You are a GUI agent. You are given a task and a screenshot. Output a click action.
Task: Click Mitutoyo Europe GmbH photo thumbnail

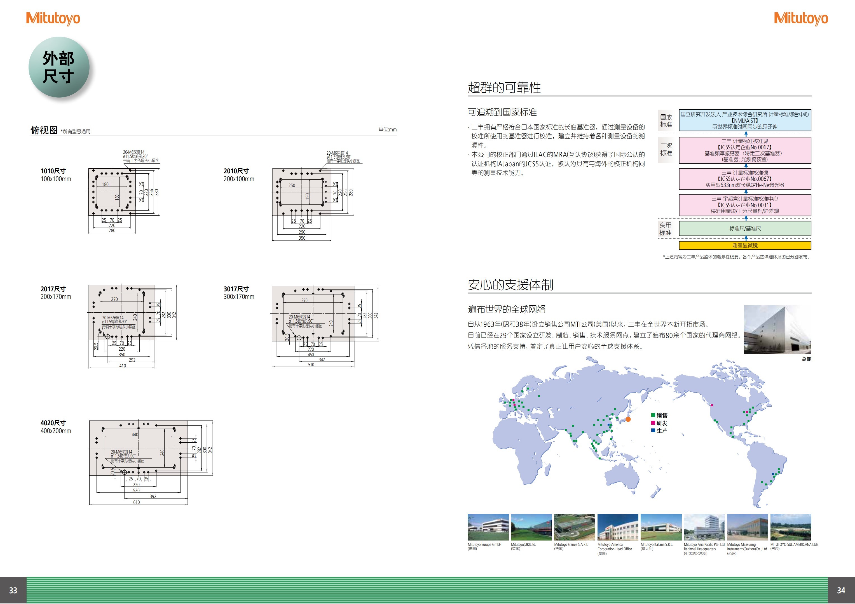(488, 527)
